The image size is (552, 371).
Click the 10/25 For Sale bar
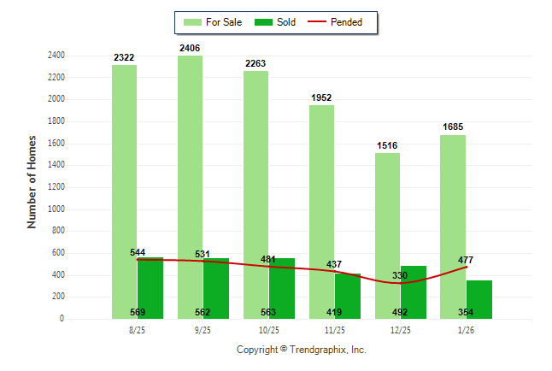(255, 171)
